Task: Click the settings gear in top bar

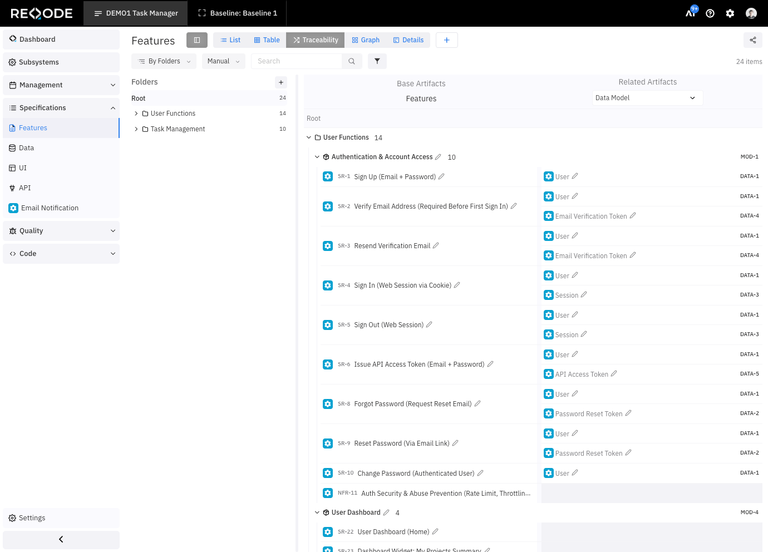Action: click(x=730, y=13)
